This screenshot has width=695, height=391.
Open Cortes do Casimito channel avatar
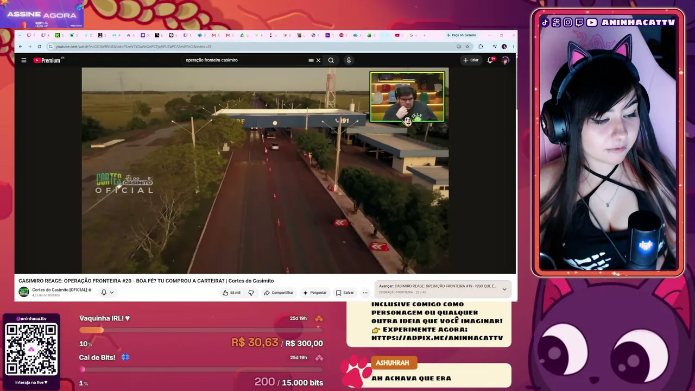[24, 292]
